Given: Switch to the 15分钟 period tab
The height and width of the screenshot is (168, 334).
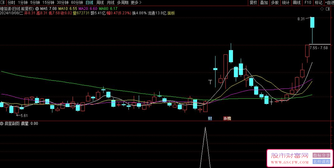Looking at the screenshot, I should 48,3.
